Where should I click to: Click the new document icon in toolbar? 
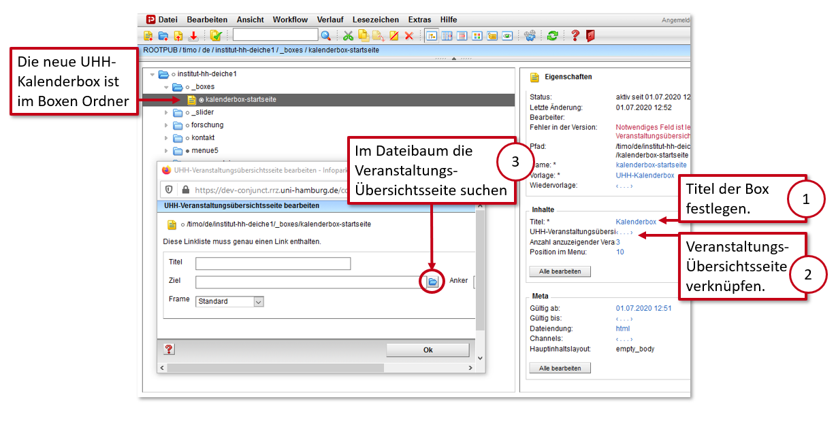pyautogui.click(x=148, y=35)
